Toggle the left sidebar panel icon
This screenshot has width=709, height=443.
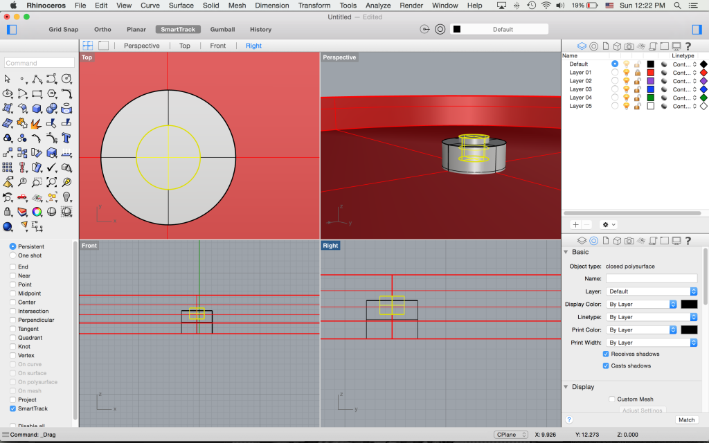[x=12, y=29]
